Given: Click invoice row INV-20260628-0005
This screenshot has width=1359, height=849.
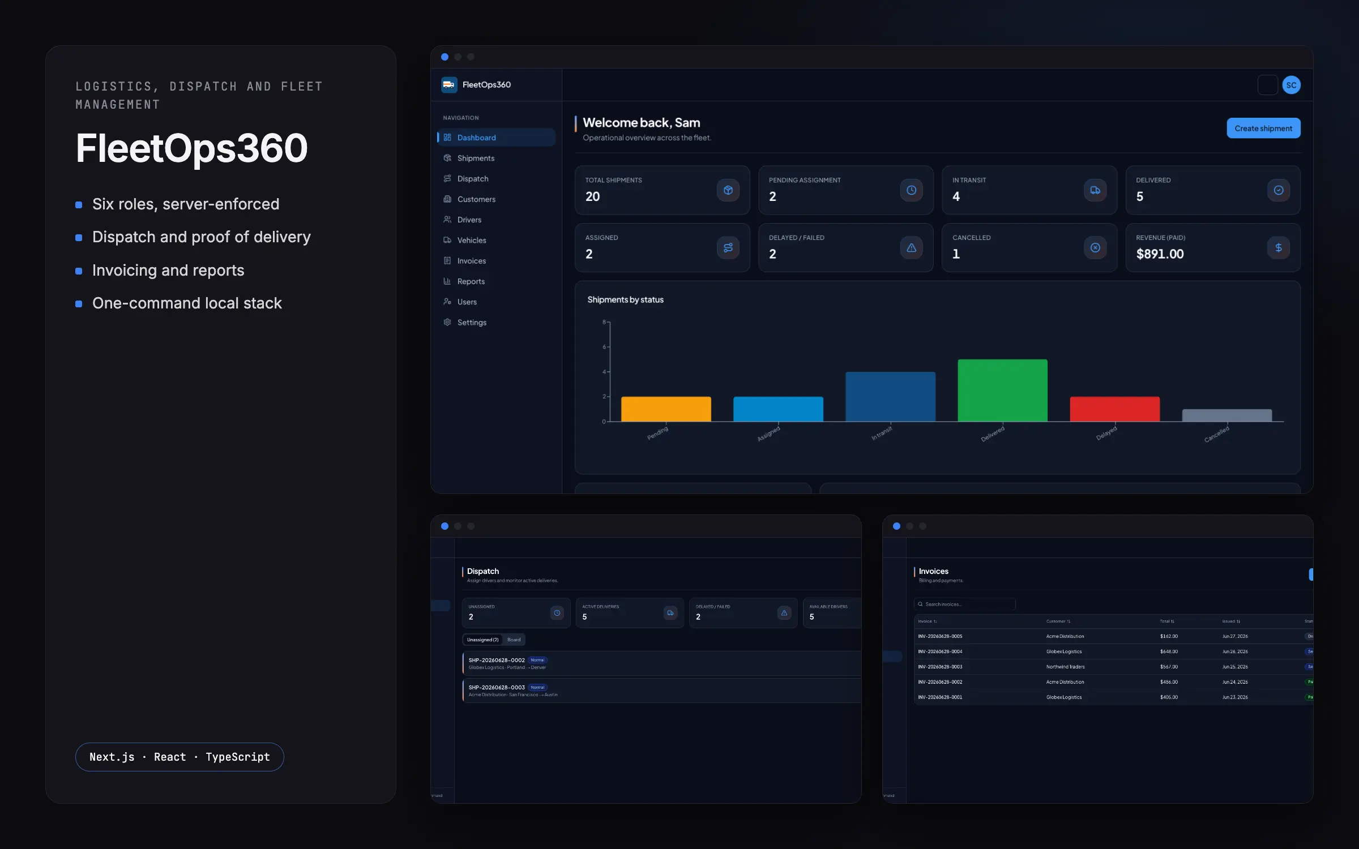Looking at the screenshot, I should [1113, 636].
